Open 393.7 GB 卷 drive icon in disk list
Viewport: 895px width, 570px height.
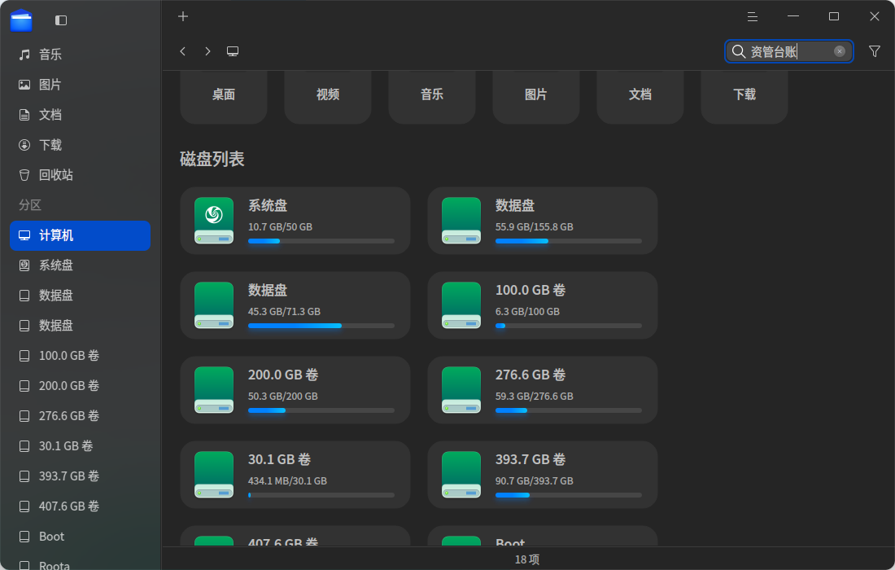tap(461, 474)
